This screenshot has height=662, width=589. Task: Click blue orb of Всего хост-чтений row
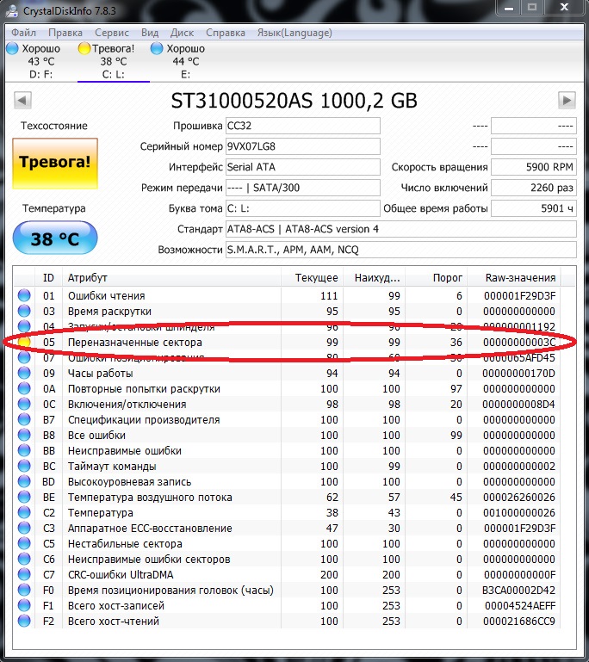[24, 621]
